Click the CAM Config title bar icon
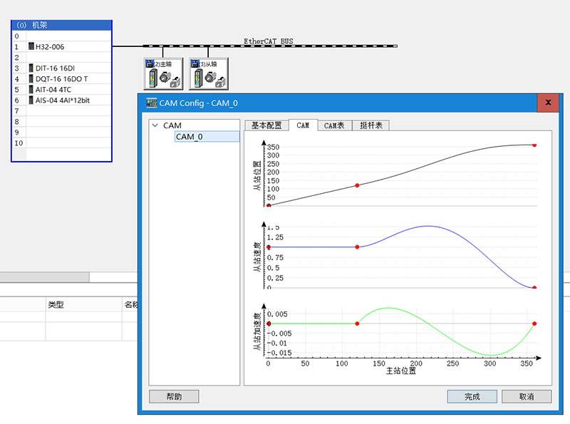This screenshot has height=424, width=570. pyautogui.click(x=151, y=103)
